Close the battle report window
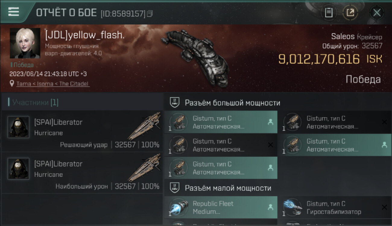392x226 pixels. coord(377,13)
